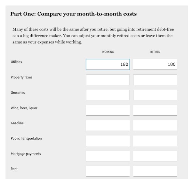Focus the Working Groceries input box

pyautogui.click(x=108, y=95)
